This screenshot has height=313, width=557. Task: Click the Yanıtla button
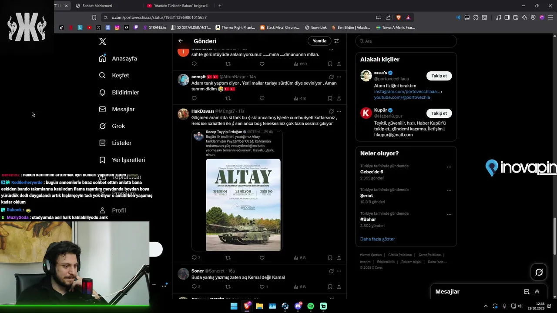point(319,41)
